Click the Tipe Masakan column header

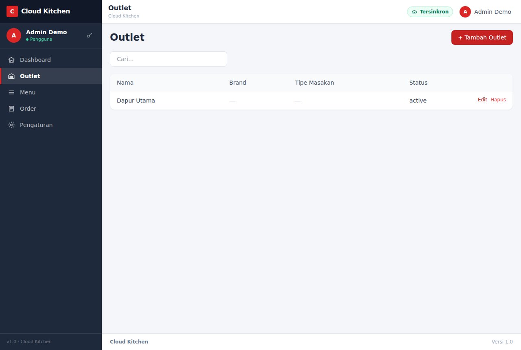coord(315,83)
